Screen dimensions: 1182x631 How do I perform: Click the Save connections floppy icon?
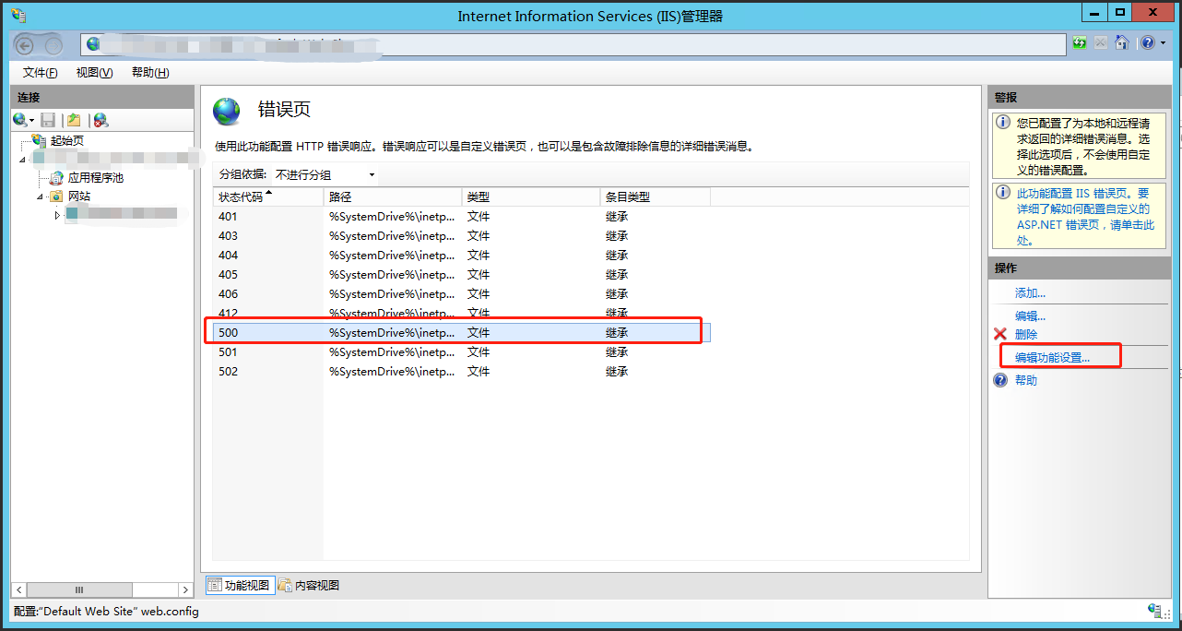48,120
